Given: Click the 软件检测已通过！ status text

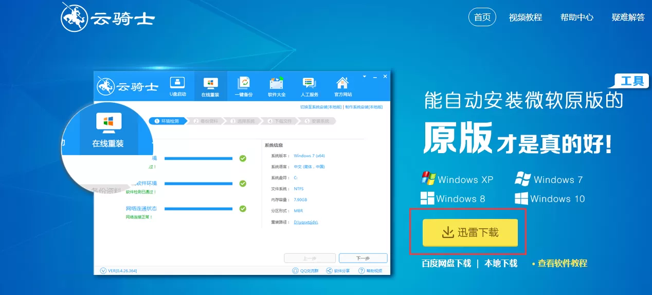Looking at the screenshot, I should (141, 192).
